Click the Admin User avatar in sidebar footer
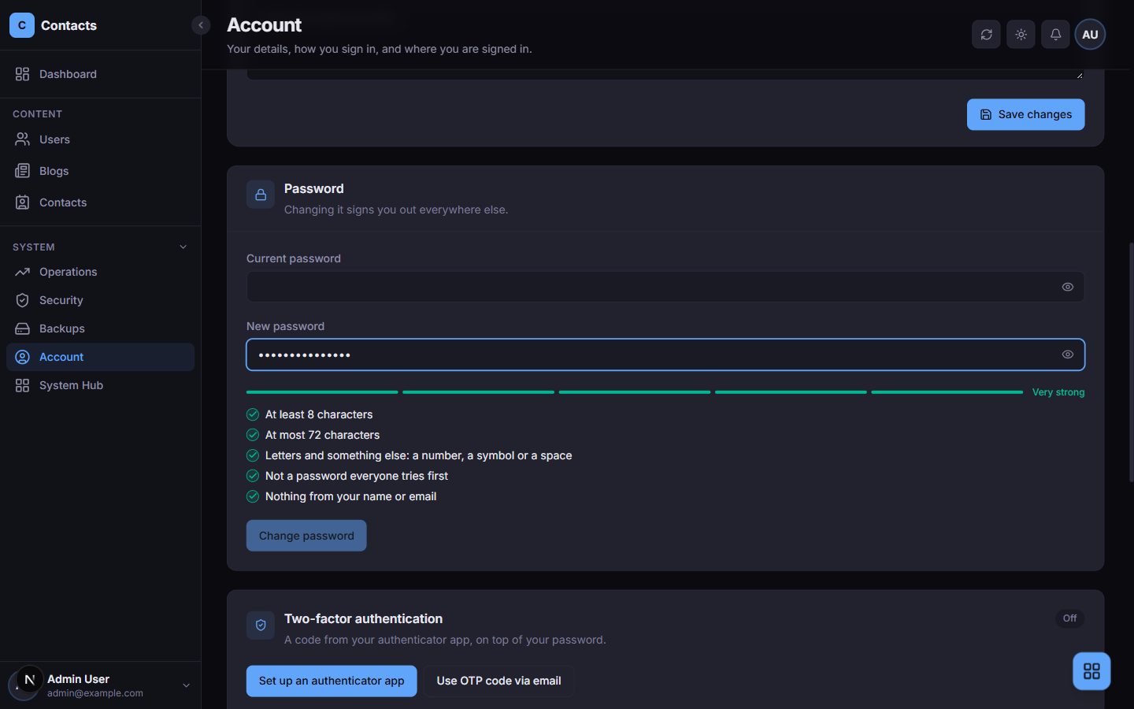 tap(24, 684)
